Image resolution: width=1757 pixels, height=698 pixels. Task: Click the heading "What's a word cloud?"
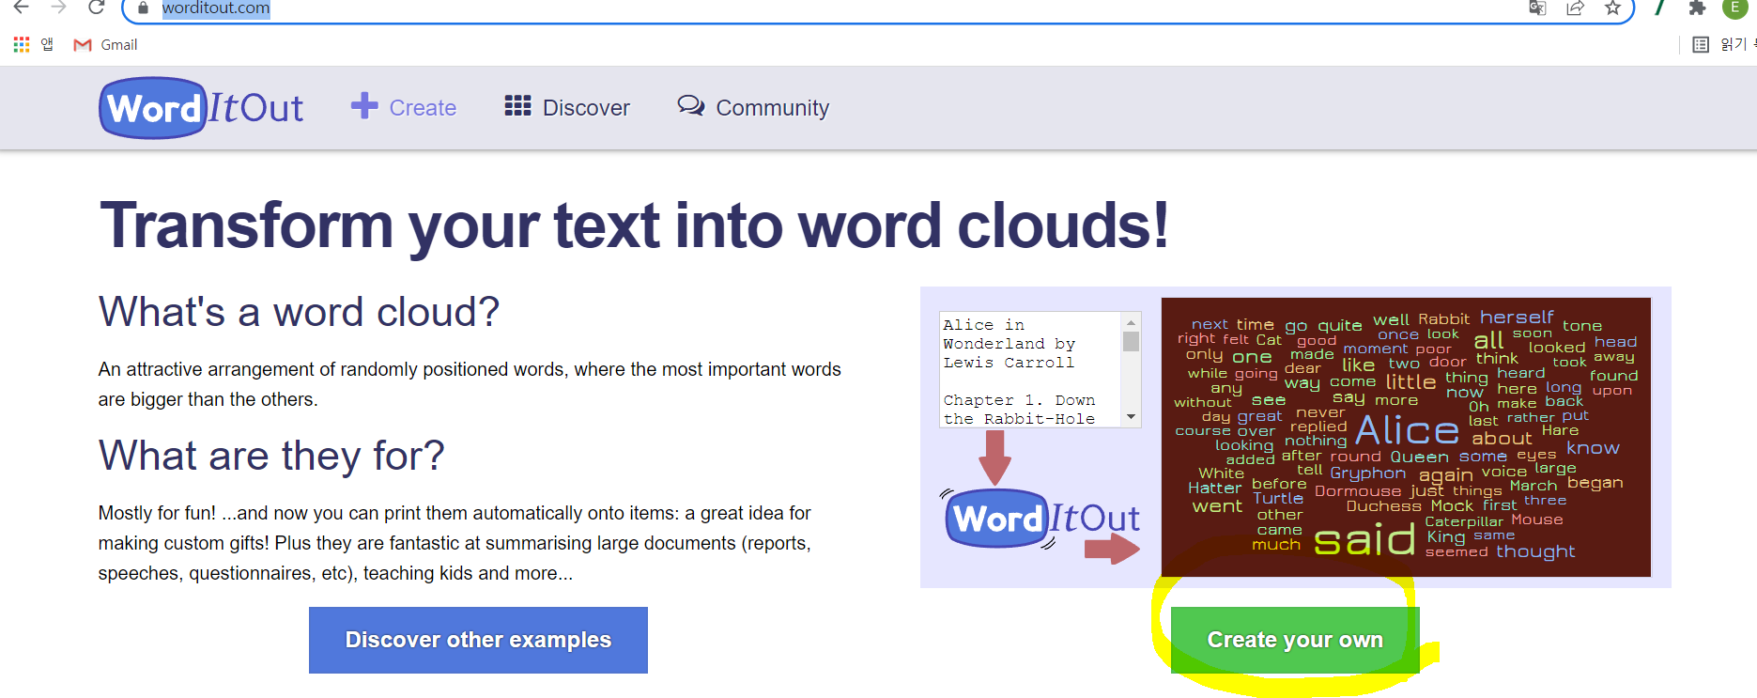click(x=299, y=312)
